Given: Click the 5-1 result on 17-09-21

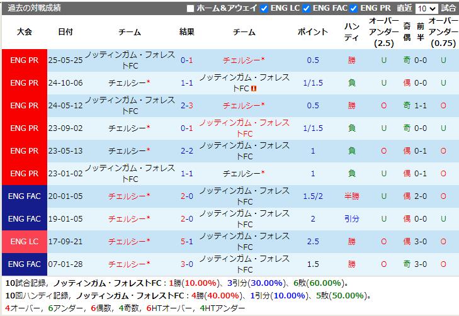Looking at the screenshot, I should (186, 242).
